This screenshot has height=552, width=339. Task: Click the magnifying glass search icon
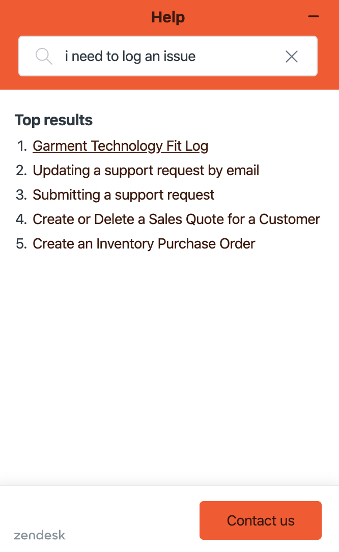point(44,56)
